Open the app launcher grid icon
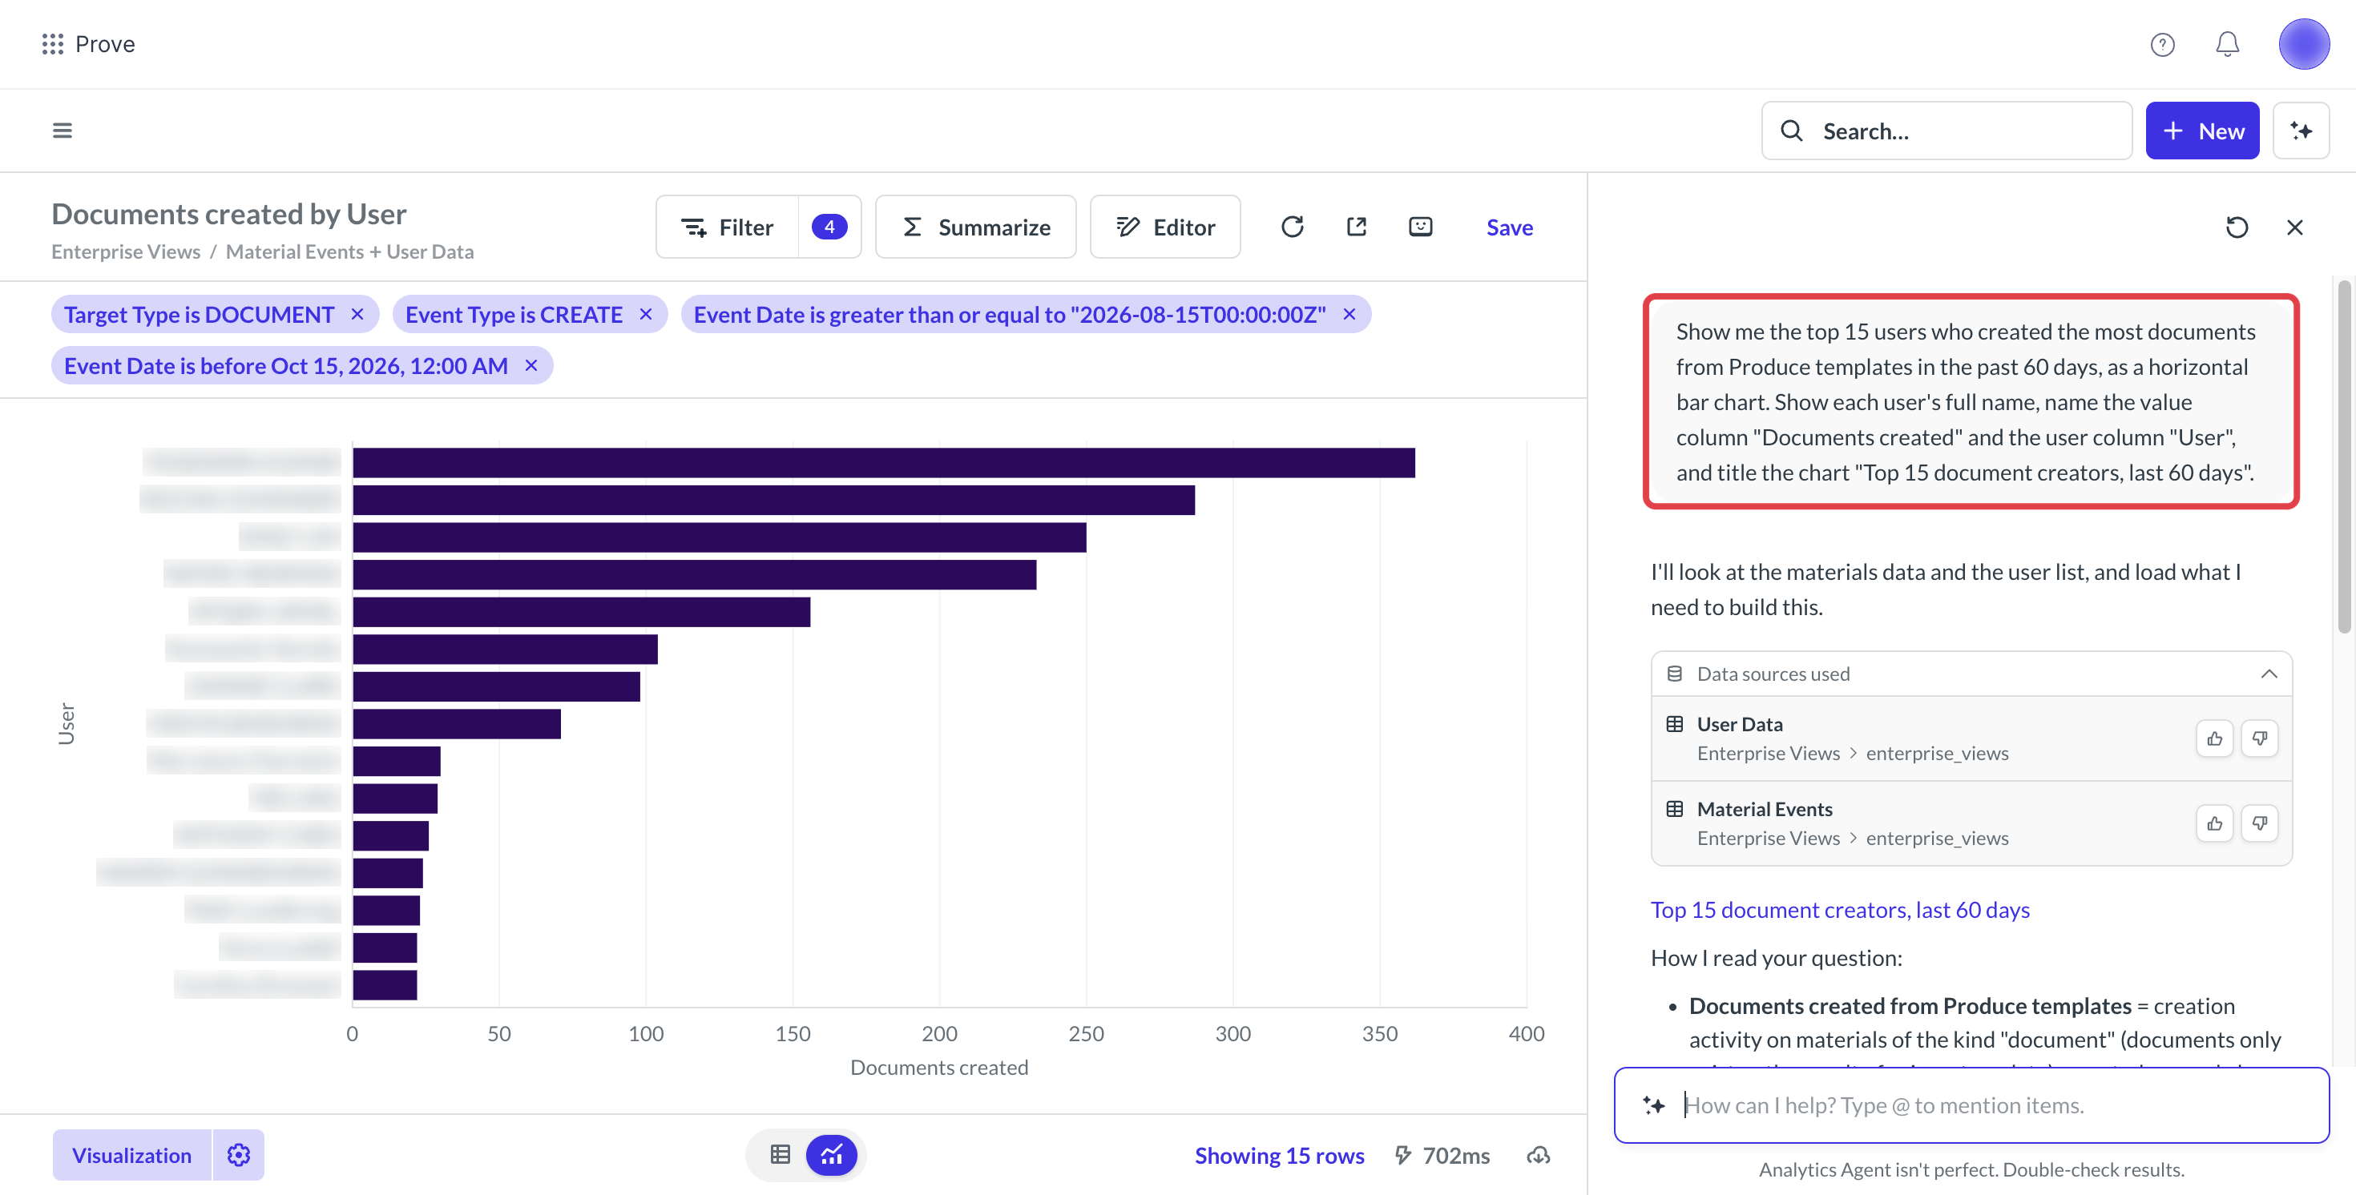 [x=52, y=44]
